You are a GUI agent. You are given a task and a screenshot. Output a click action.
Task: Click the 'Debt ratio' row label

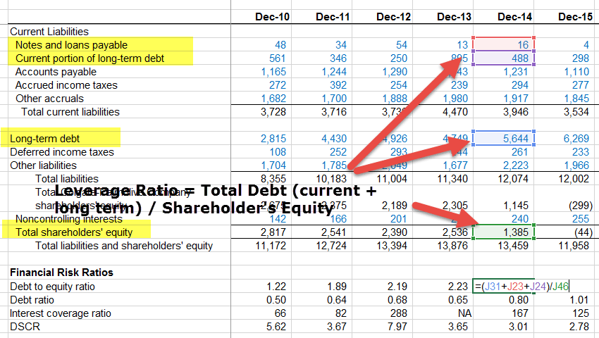point(32,299)
